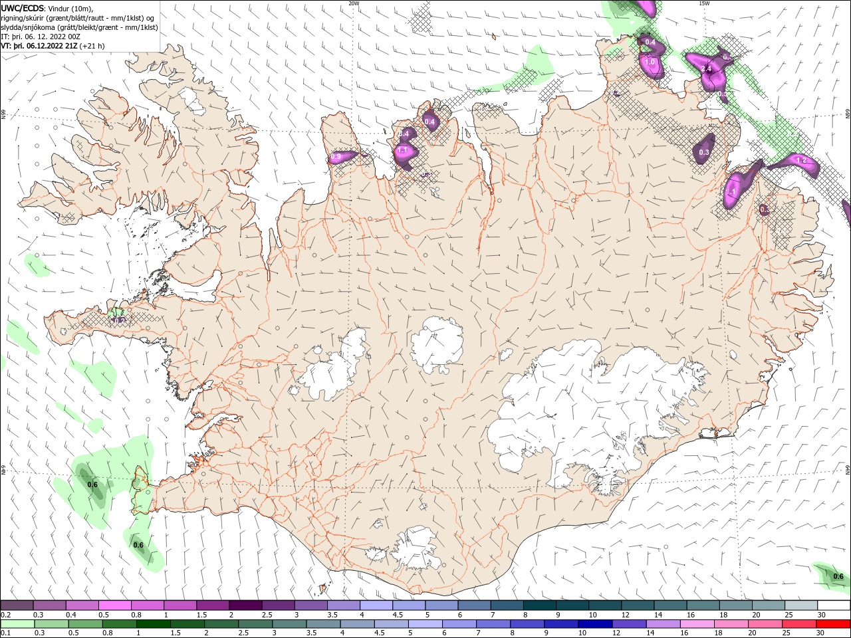Image resolution: width=851 pixels, height=638 pixels.
Task: Pick the bright red swatch at 30 on the rain scale
Action: [833, 624]
